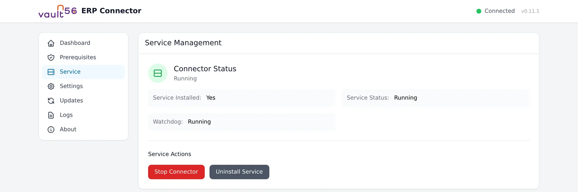Click the Service server icon in sidebar
This screenshot has height=192, width=578.
point(51,72)
